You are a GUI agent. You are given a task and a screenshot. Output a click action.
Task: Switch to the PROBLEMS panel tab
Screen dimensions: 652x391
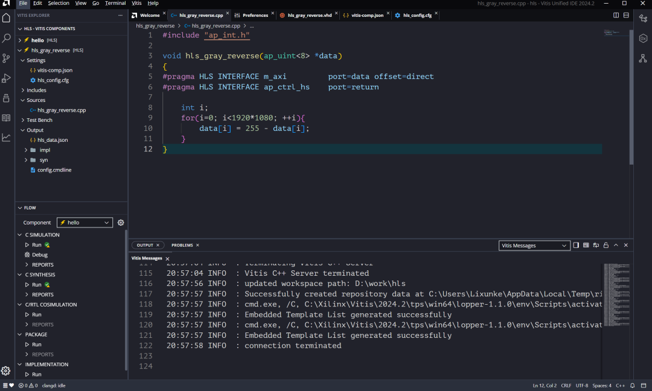(x=182, y=245)
